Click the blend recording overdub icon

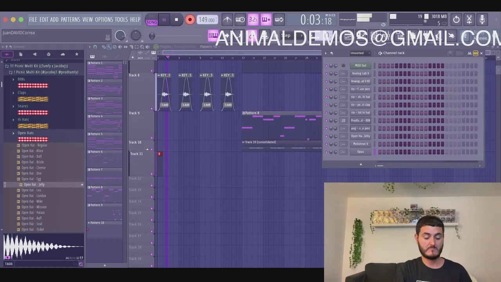tap(266, 20)
